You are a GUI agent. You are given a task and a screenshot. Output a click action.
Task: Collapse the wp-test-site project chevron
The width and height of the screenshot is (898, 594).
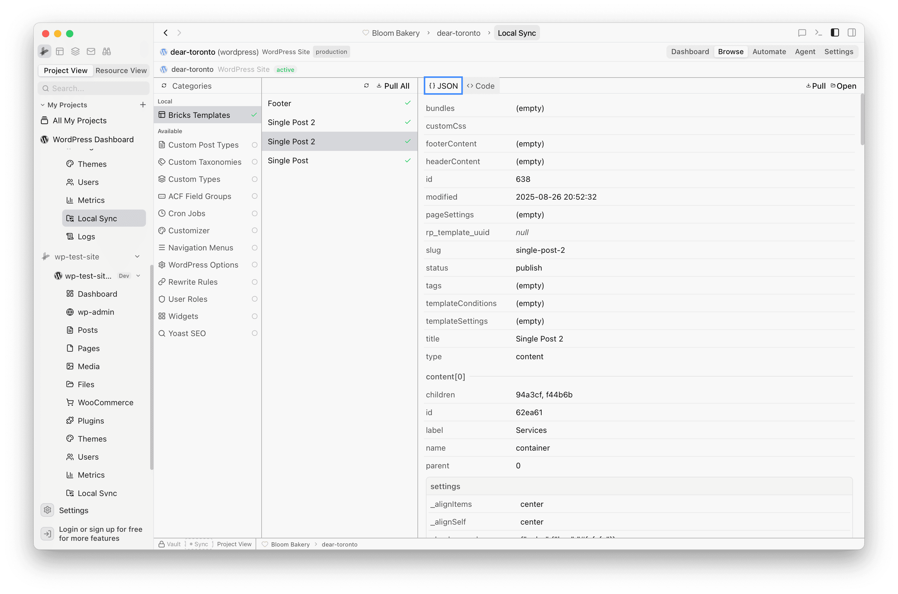[137, 256]
